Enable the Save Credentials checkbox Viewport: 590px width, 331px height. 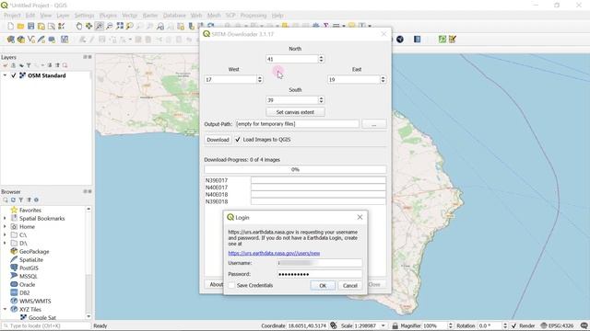231,286
